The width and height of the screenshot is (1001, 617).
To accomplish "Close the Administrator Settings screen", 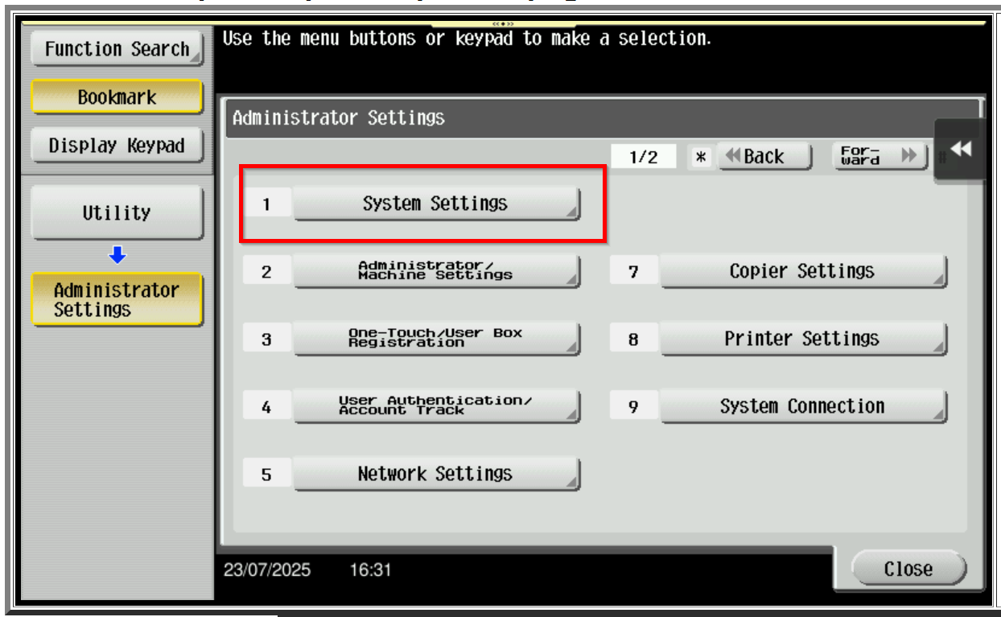I will [x=908, y=569].
